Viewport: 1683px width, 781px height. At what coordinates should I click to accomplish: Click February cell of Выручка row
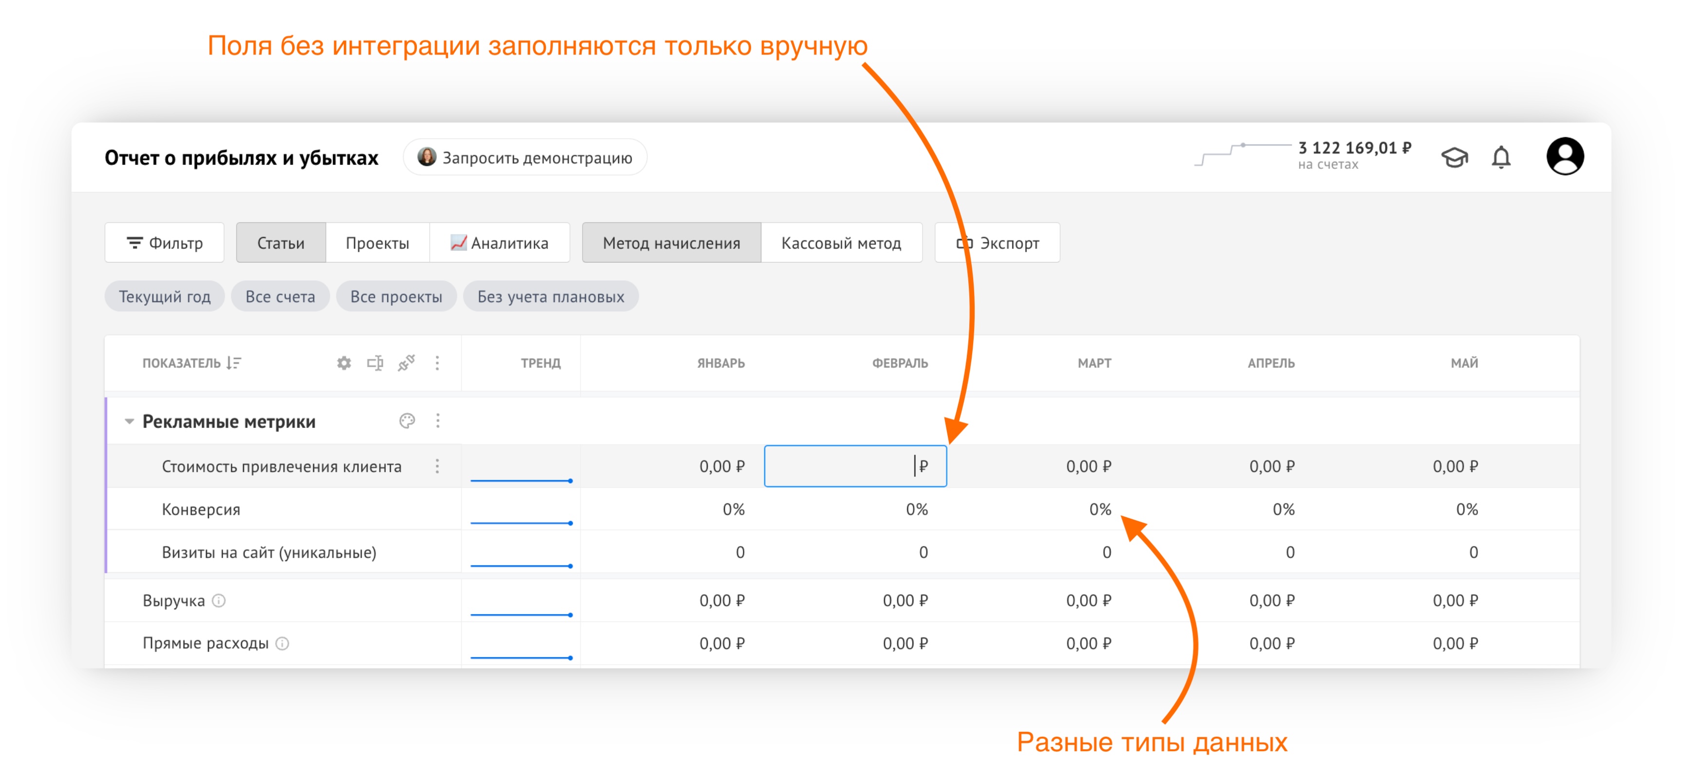[x=905, y=600]
